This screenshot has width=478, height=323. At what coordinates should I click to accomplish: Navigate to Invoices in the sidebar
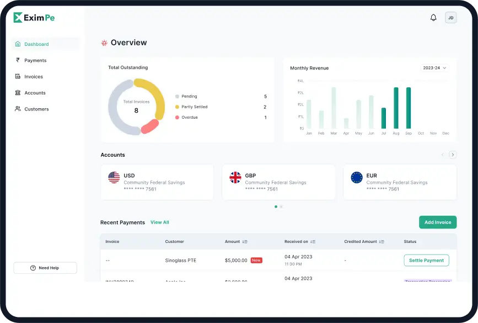pyautogui.click(x=34, y=77)
